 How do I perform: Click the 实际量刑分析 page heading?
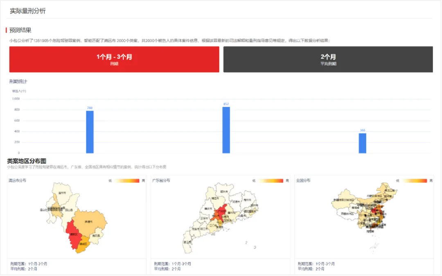pos(28,11)
